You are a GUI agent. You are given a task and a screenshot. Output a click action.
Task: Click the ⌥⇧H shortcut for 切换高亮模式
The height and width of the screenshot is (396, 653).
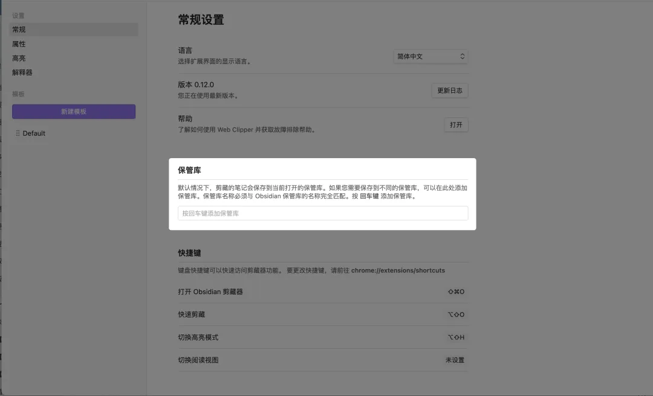pos(456,337)
